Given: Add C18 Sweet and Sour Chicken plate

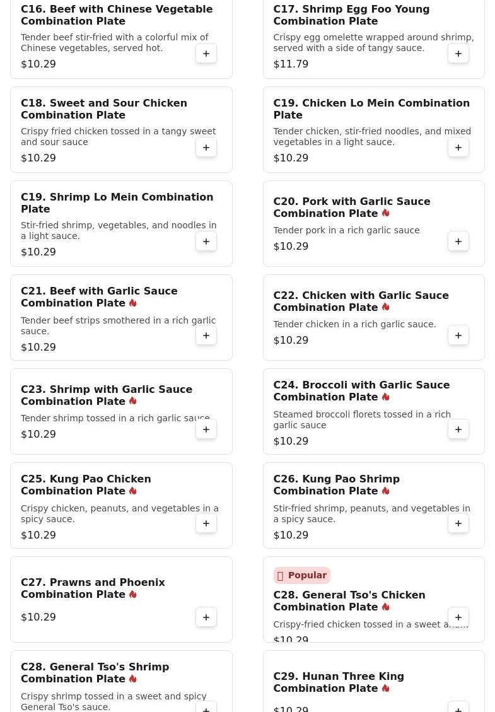Looking at the screenshot, I should pos(206,148).
